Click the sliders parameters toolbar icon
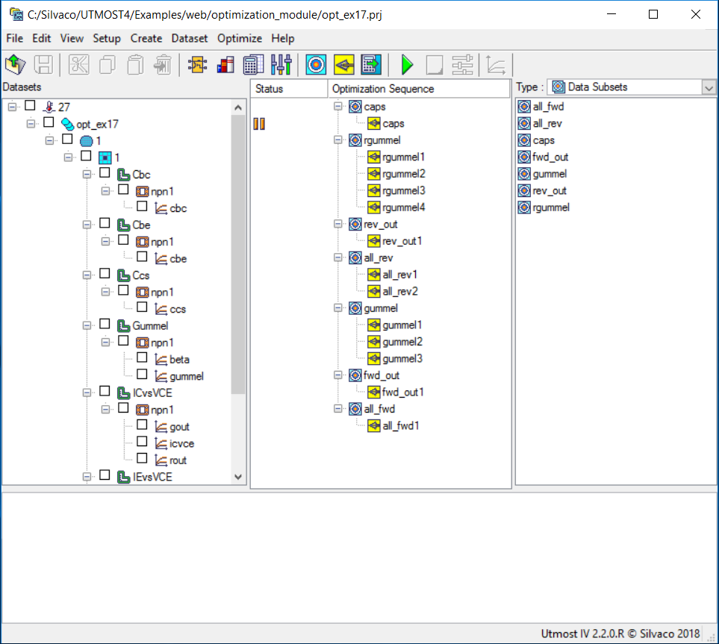The height and width of the screenshot is (644, 719). 281,65
